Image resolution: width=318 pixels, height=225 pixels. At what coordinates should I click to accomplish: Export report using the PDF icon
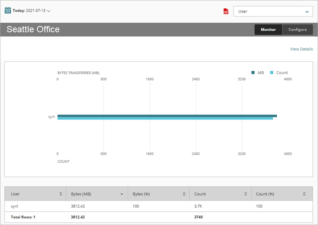click(x=226, y=11)
